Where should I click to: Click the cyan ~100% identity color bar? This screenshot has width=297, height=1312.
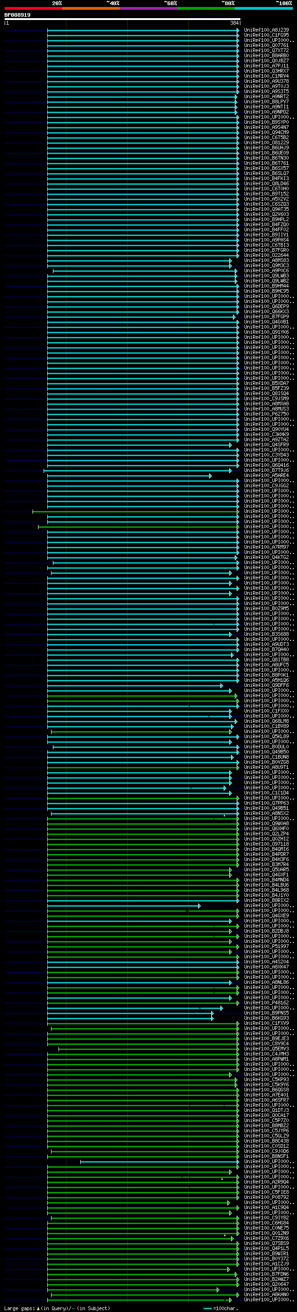tap(264, 8)
